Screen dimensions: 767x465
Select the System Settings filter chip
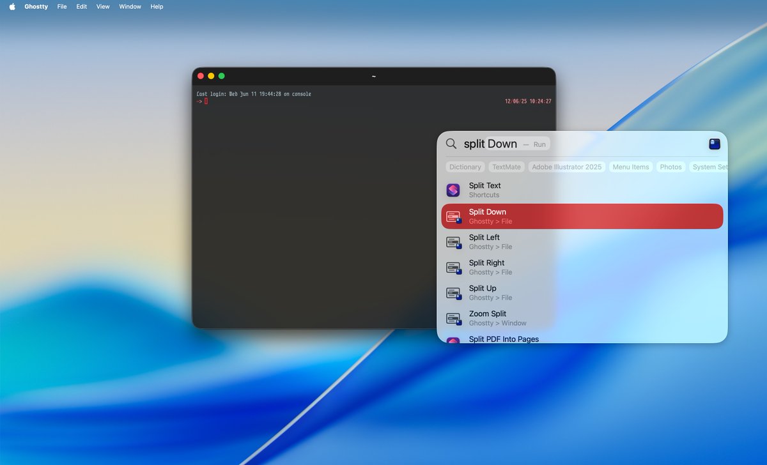tap(708, 167)
